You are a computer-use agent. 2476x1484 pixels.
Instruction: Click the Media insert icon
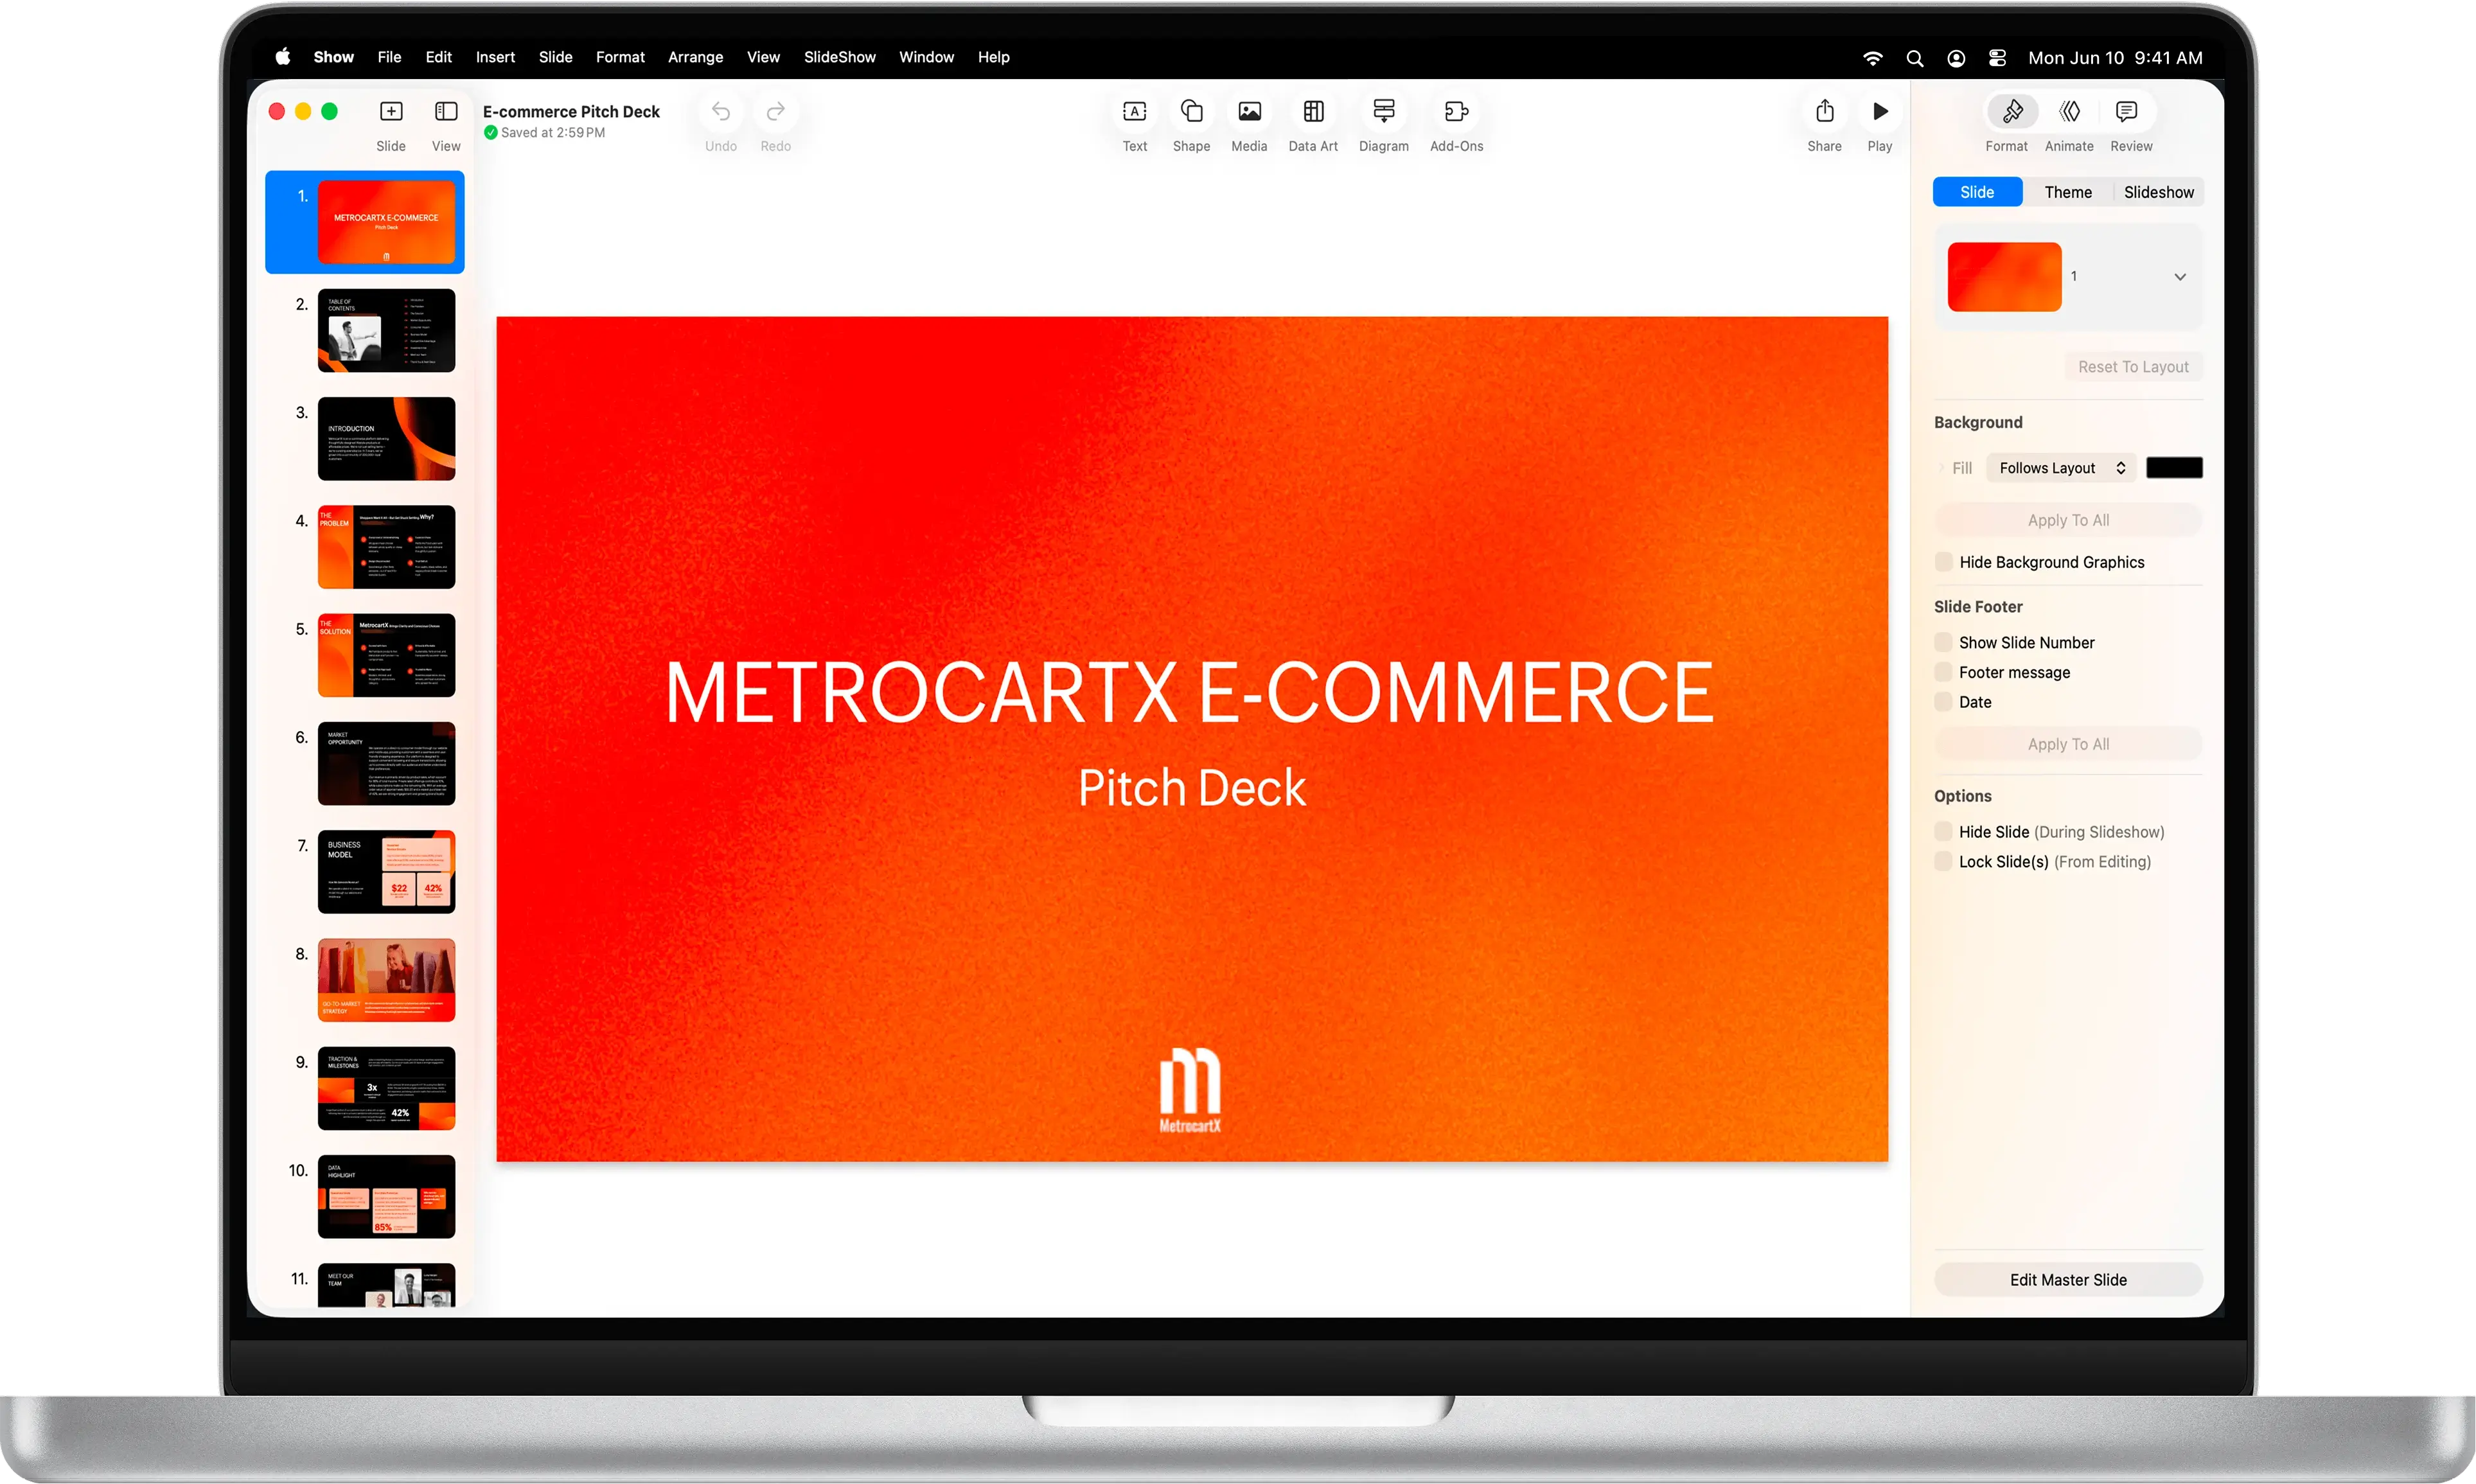(x=1249, y=112)
